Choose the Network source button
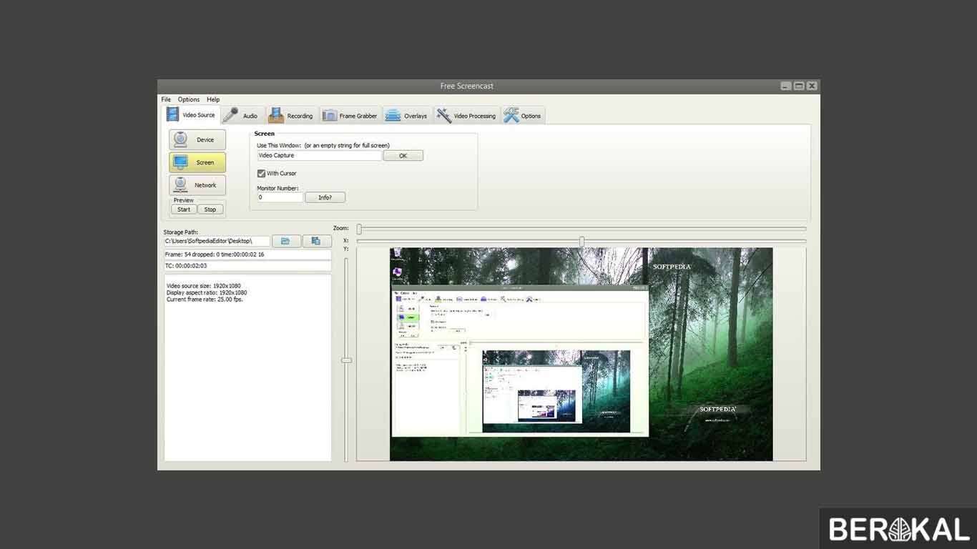The width and height of the screenshot is (977, 549). (x=197, y=185)
